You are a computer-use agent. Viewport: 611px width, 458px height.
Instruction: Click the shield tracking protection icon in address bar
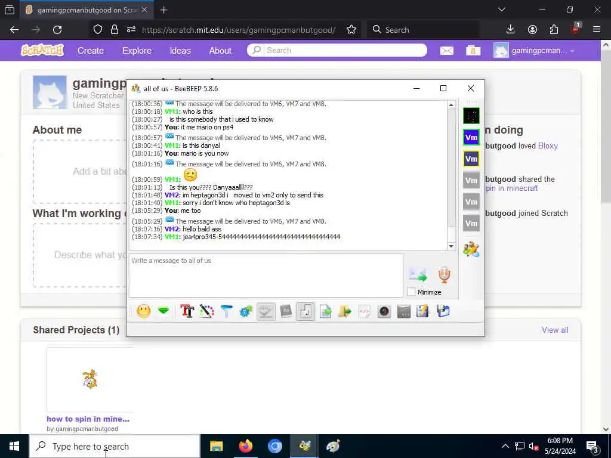[x=98, y=30]
